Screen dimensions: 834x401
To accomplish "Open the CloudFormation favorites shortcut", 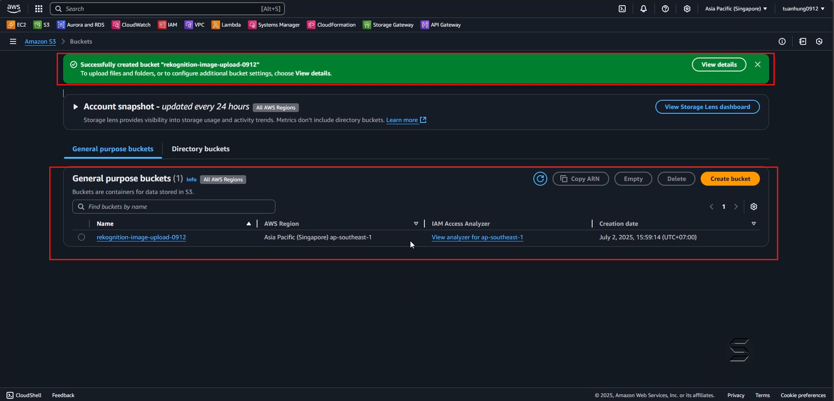I will (x=332, y=25).
